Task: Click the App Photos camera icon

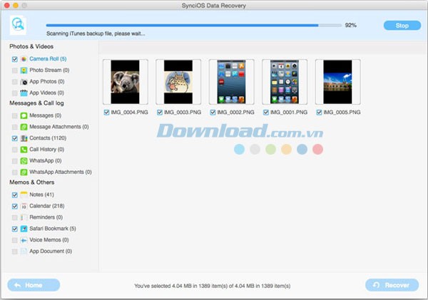Action: coord(24,82)
